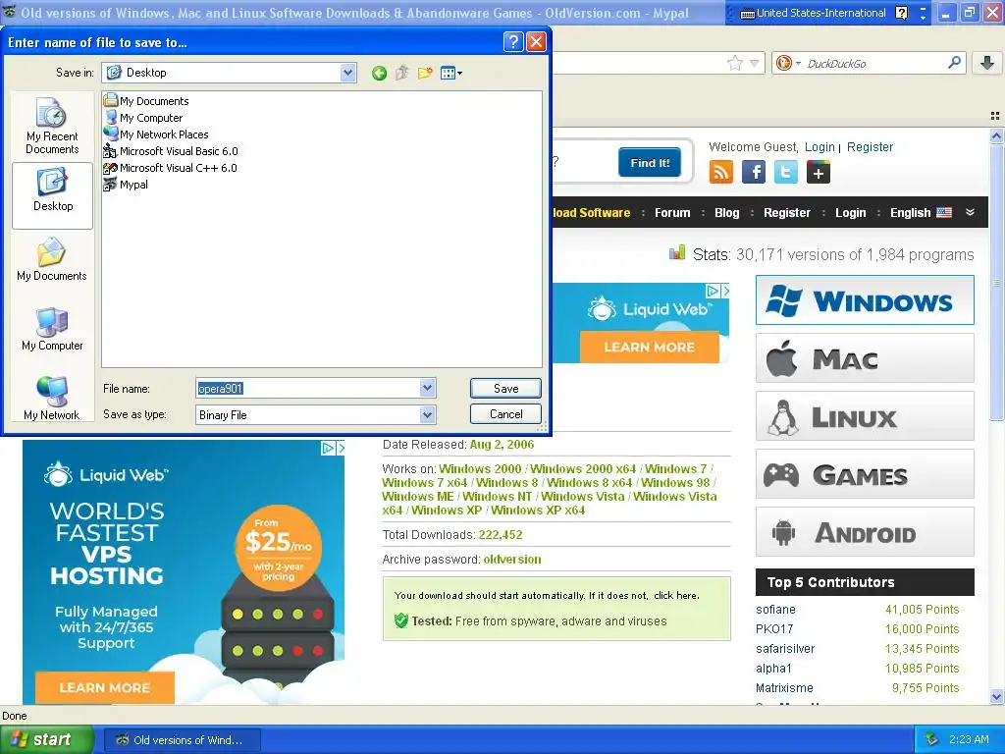Expand the navigation bar double chevron
The height and width of the screenshot is (754, 1005).
970,212
